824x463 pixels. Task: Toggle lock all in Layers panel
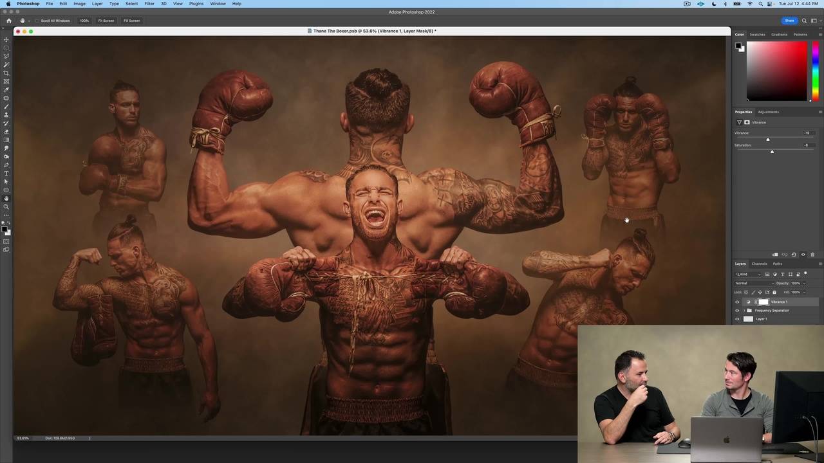[x=774, y=293]
